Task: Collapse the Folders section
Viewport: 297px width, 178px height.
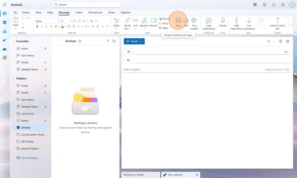Action: (13, 78)
